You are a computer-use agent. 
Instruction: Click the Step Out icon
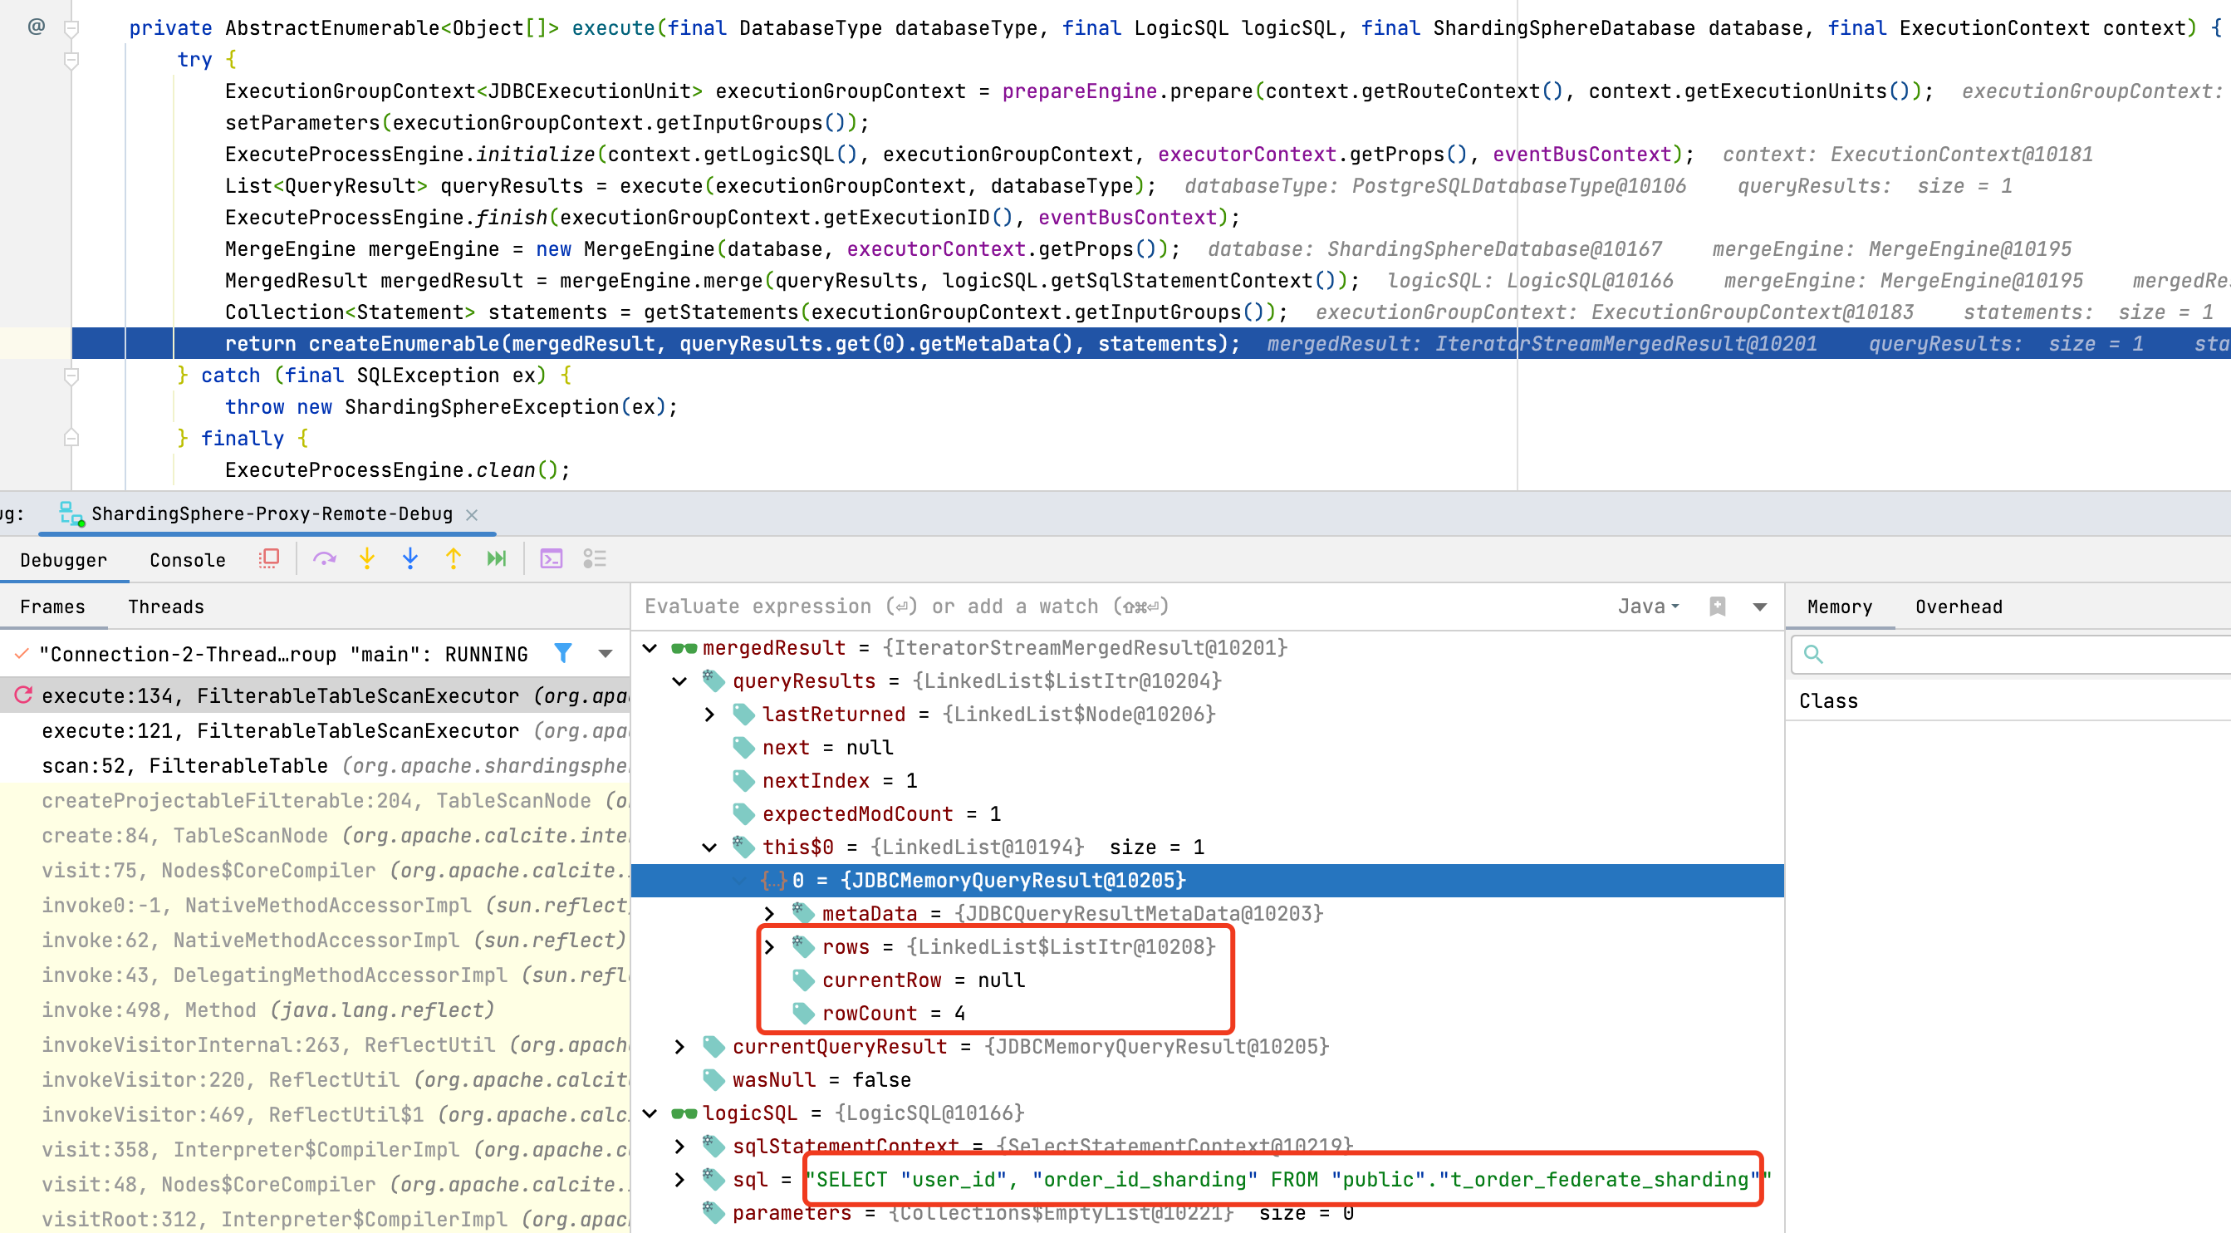(x=453, y=559)
